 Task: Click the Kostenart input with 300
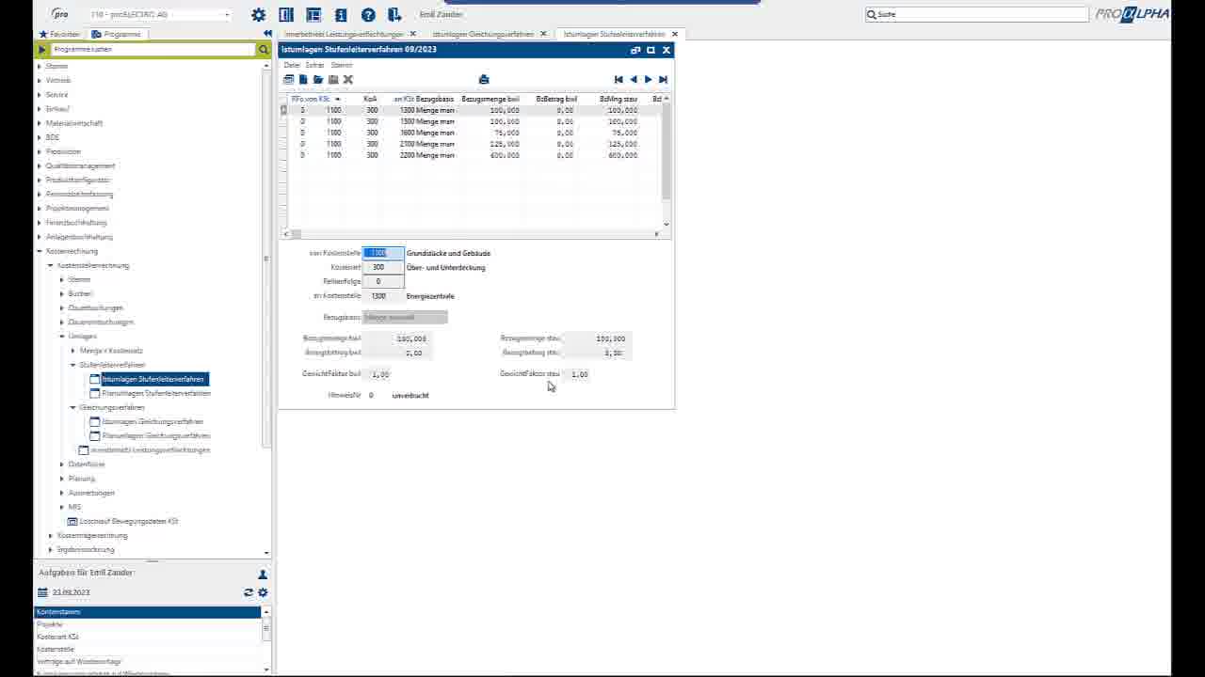(x=383, y=267)
